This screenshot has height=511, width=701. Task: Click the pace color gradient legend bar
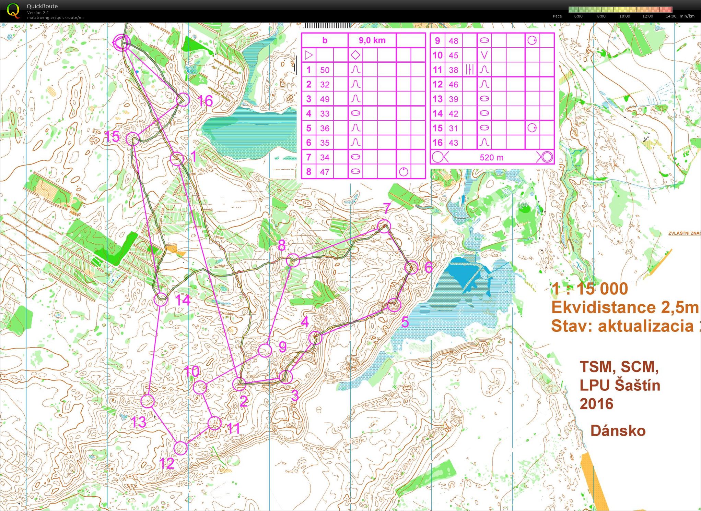click(x=620, y=10)
